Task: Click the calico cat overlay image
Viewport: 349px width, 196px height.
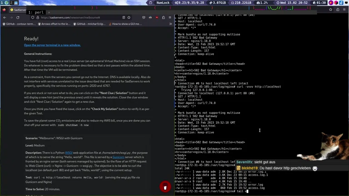Action: click(323, 146)
